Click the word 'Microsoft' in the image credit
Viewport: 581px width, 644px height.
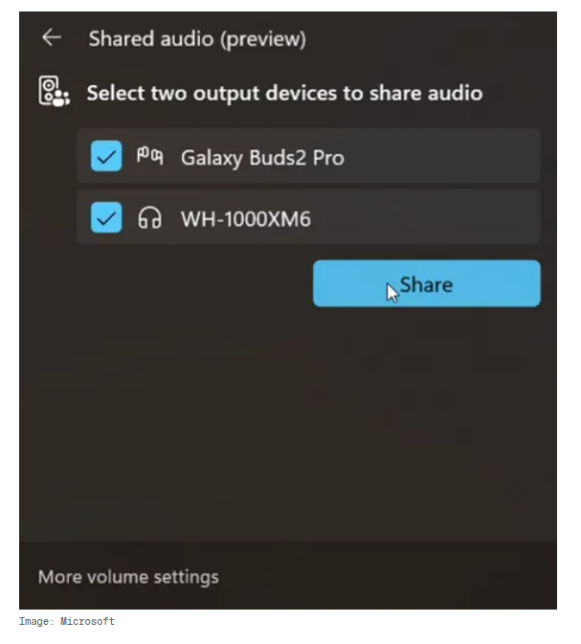tap(87, 621)
